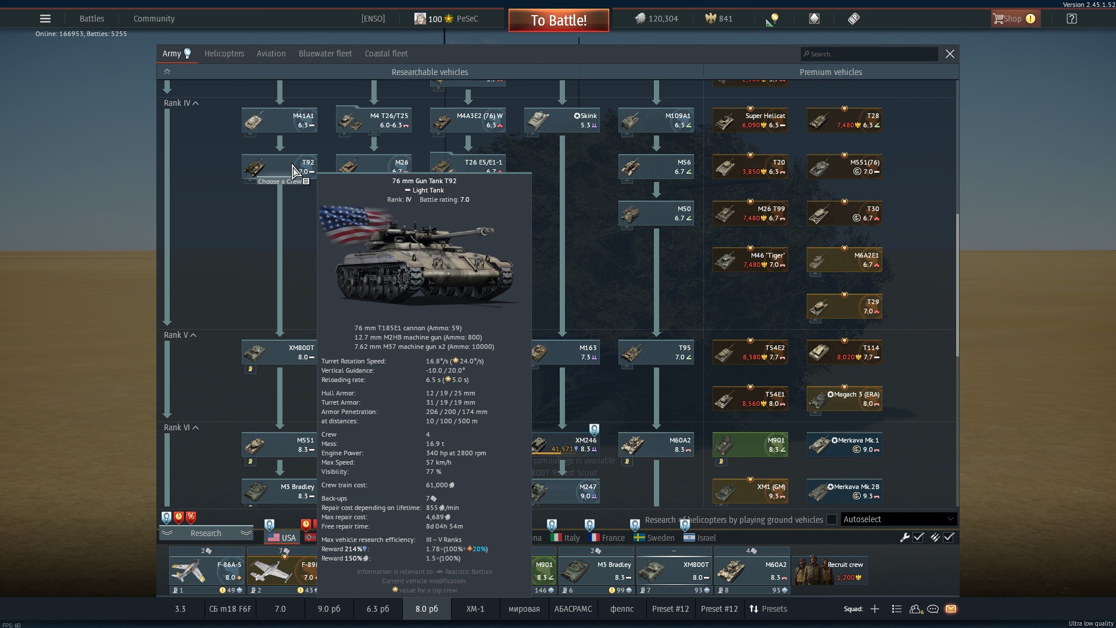Screen dimensions: 1116x628
Task: Open the Shop cart button
Action: coord(1015,19)
